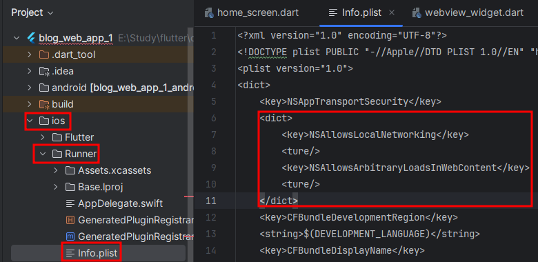
Task: Click the header file icon of GeneratedPluginRegistrant
Action: pos(70,220)
